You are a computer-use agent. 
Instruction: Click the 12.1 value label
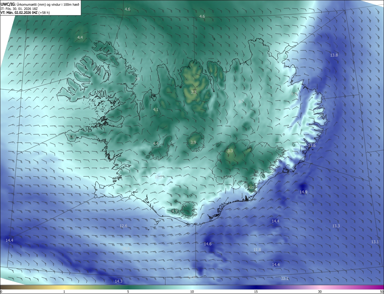pos(285,278)
